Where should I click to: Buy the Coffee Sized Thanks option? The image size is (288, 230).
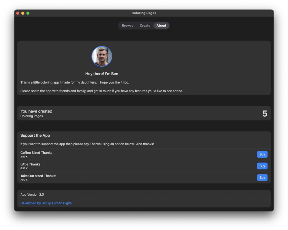click(262, 154)
